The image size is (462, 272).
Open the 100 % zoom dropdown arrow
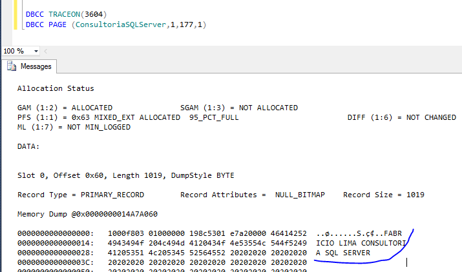pyautogui.click(x=36, y=51)
